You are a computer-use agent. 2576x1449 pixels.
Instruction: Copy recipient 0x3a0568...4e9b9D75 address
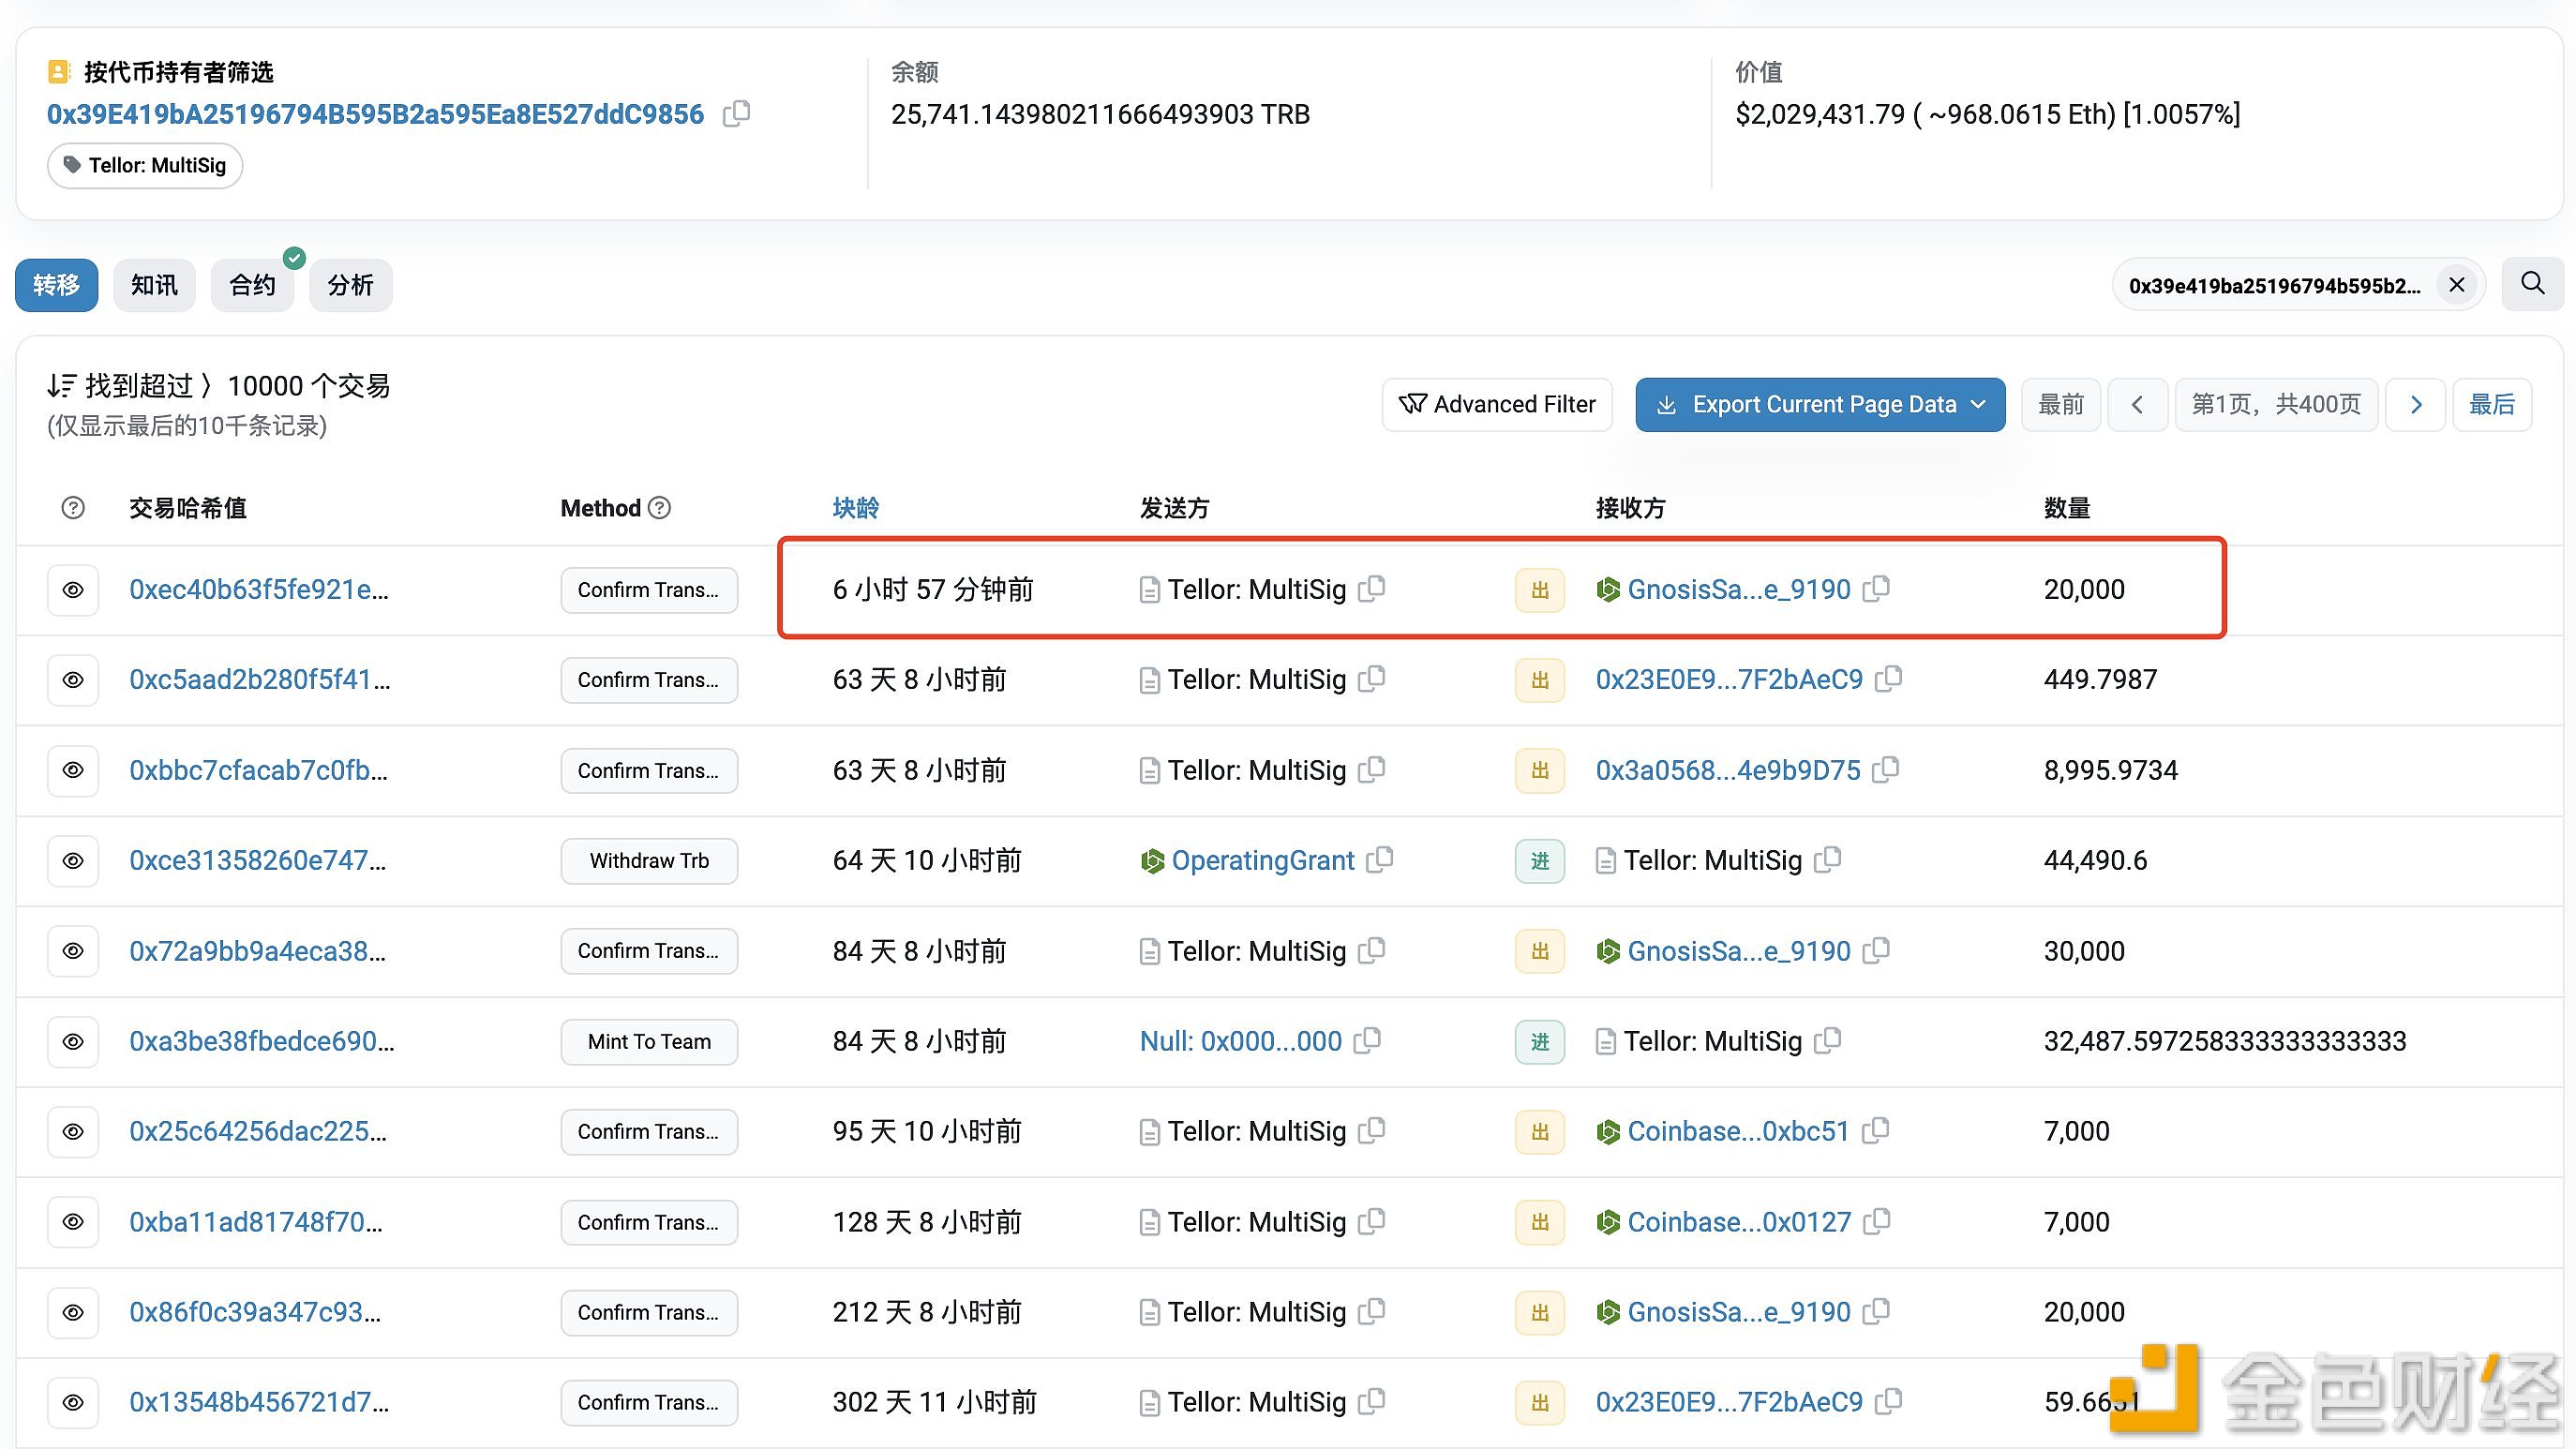pyautogui.click(x=1885, y=770)
